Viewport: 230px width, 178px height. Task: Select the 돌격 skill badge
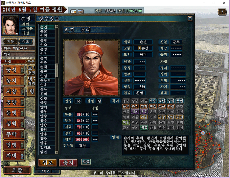[x=126, y=106]
